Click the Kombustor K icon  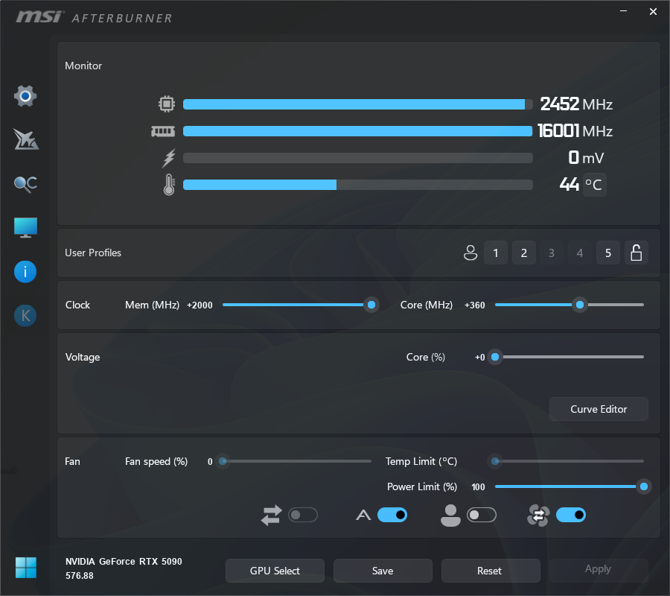pos(25,316)
